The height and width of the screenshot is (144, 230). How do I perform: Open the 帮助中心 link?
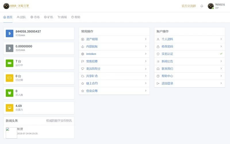[167, 76]
